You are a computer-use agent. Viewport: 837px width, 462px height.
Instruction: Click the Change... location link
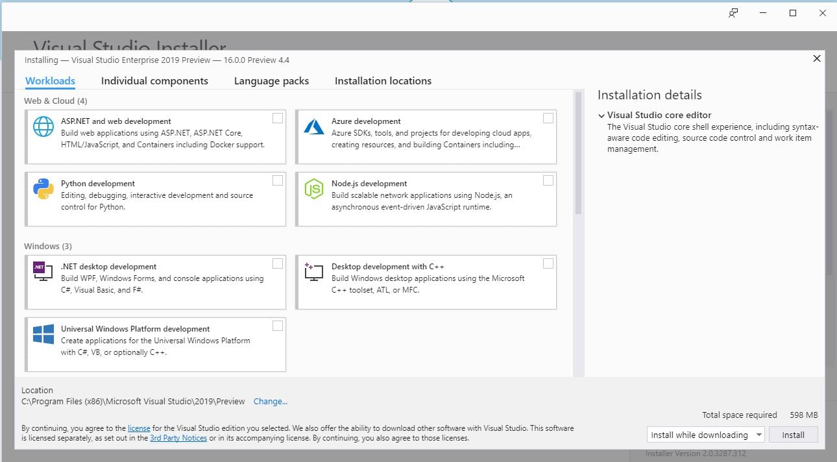[271, 402]
